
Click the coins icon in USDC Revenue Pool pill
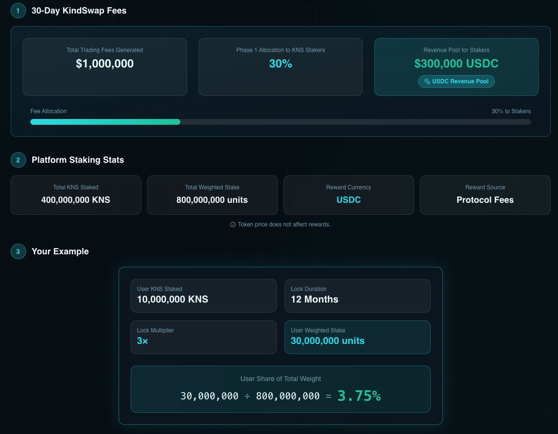point(427,81)
